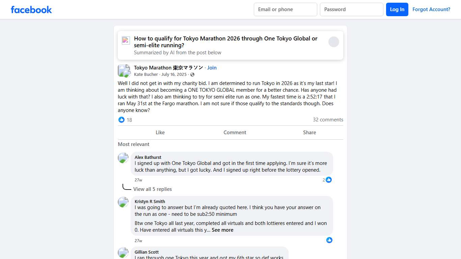
Task: Click the gray circle icon in the AI summary card
Action: (333, 41)
